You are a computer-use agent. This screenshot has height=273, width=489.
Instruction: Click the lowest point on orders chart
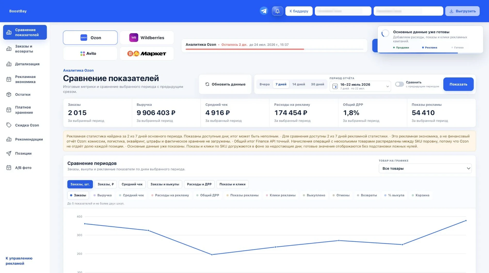[x=212, y=254]
